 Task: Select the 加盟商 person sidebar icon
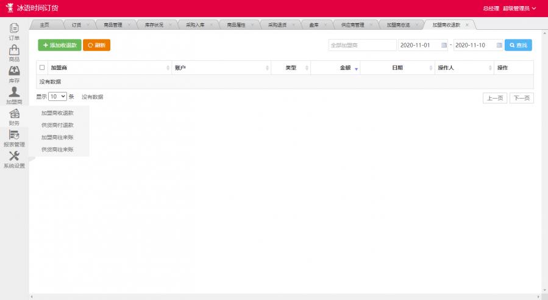[14, 92]
